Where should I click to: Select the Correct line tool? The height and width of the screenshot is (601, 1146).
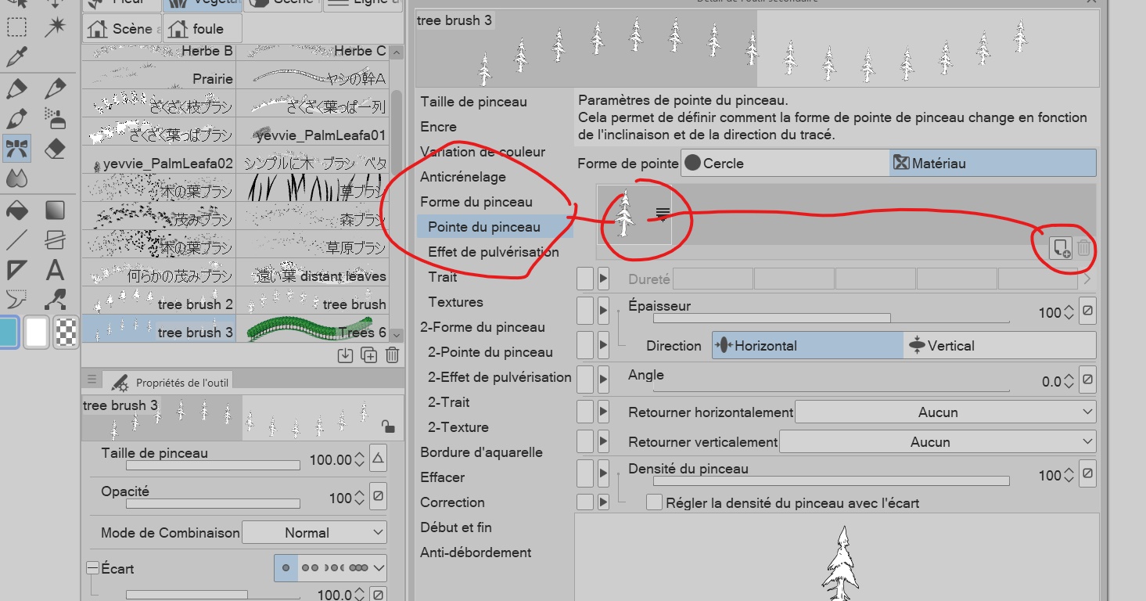tap(55, 299)
